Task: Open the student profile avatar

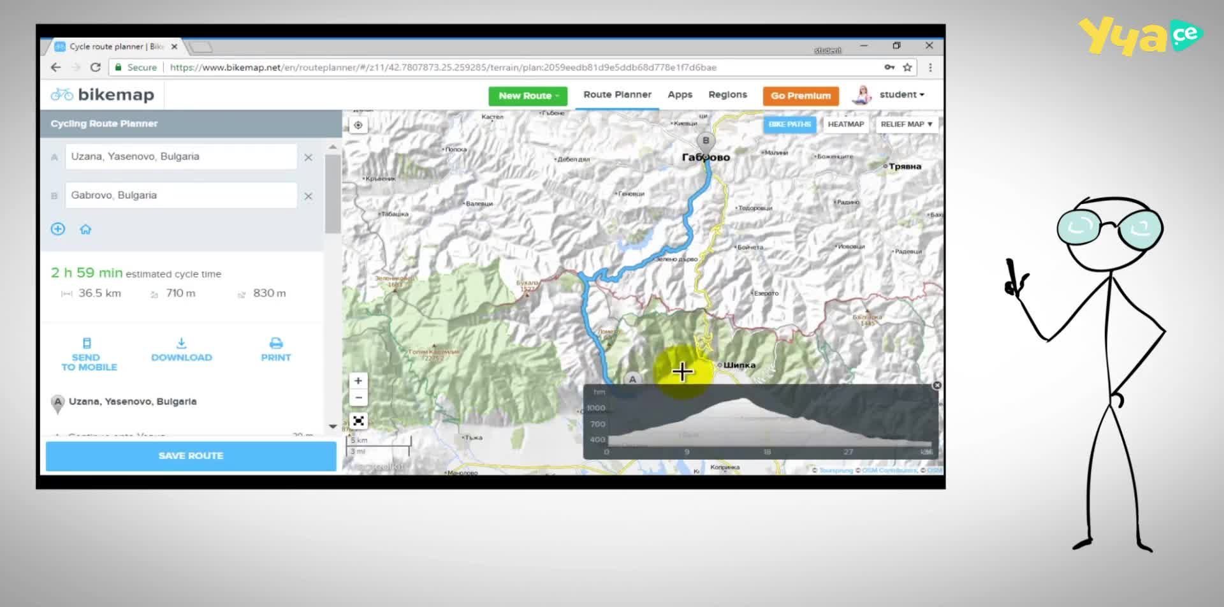Action: (x=862, y=95)
